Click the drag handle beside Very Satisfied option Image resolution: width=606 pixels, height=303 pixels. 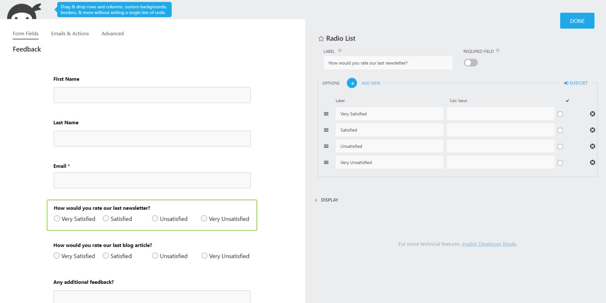point(326,114)
